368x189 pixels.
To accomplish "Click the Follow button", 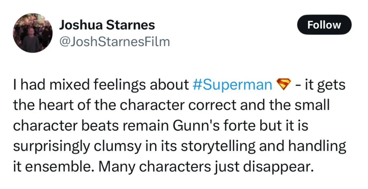I will click(324, 25).
